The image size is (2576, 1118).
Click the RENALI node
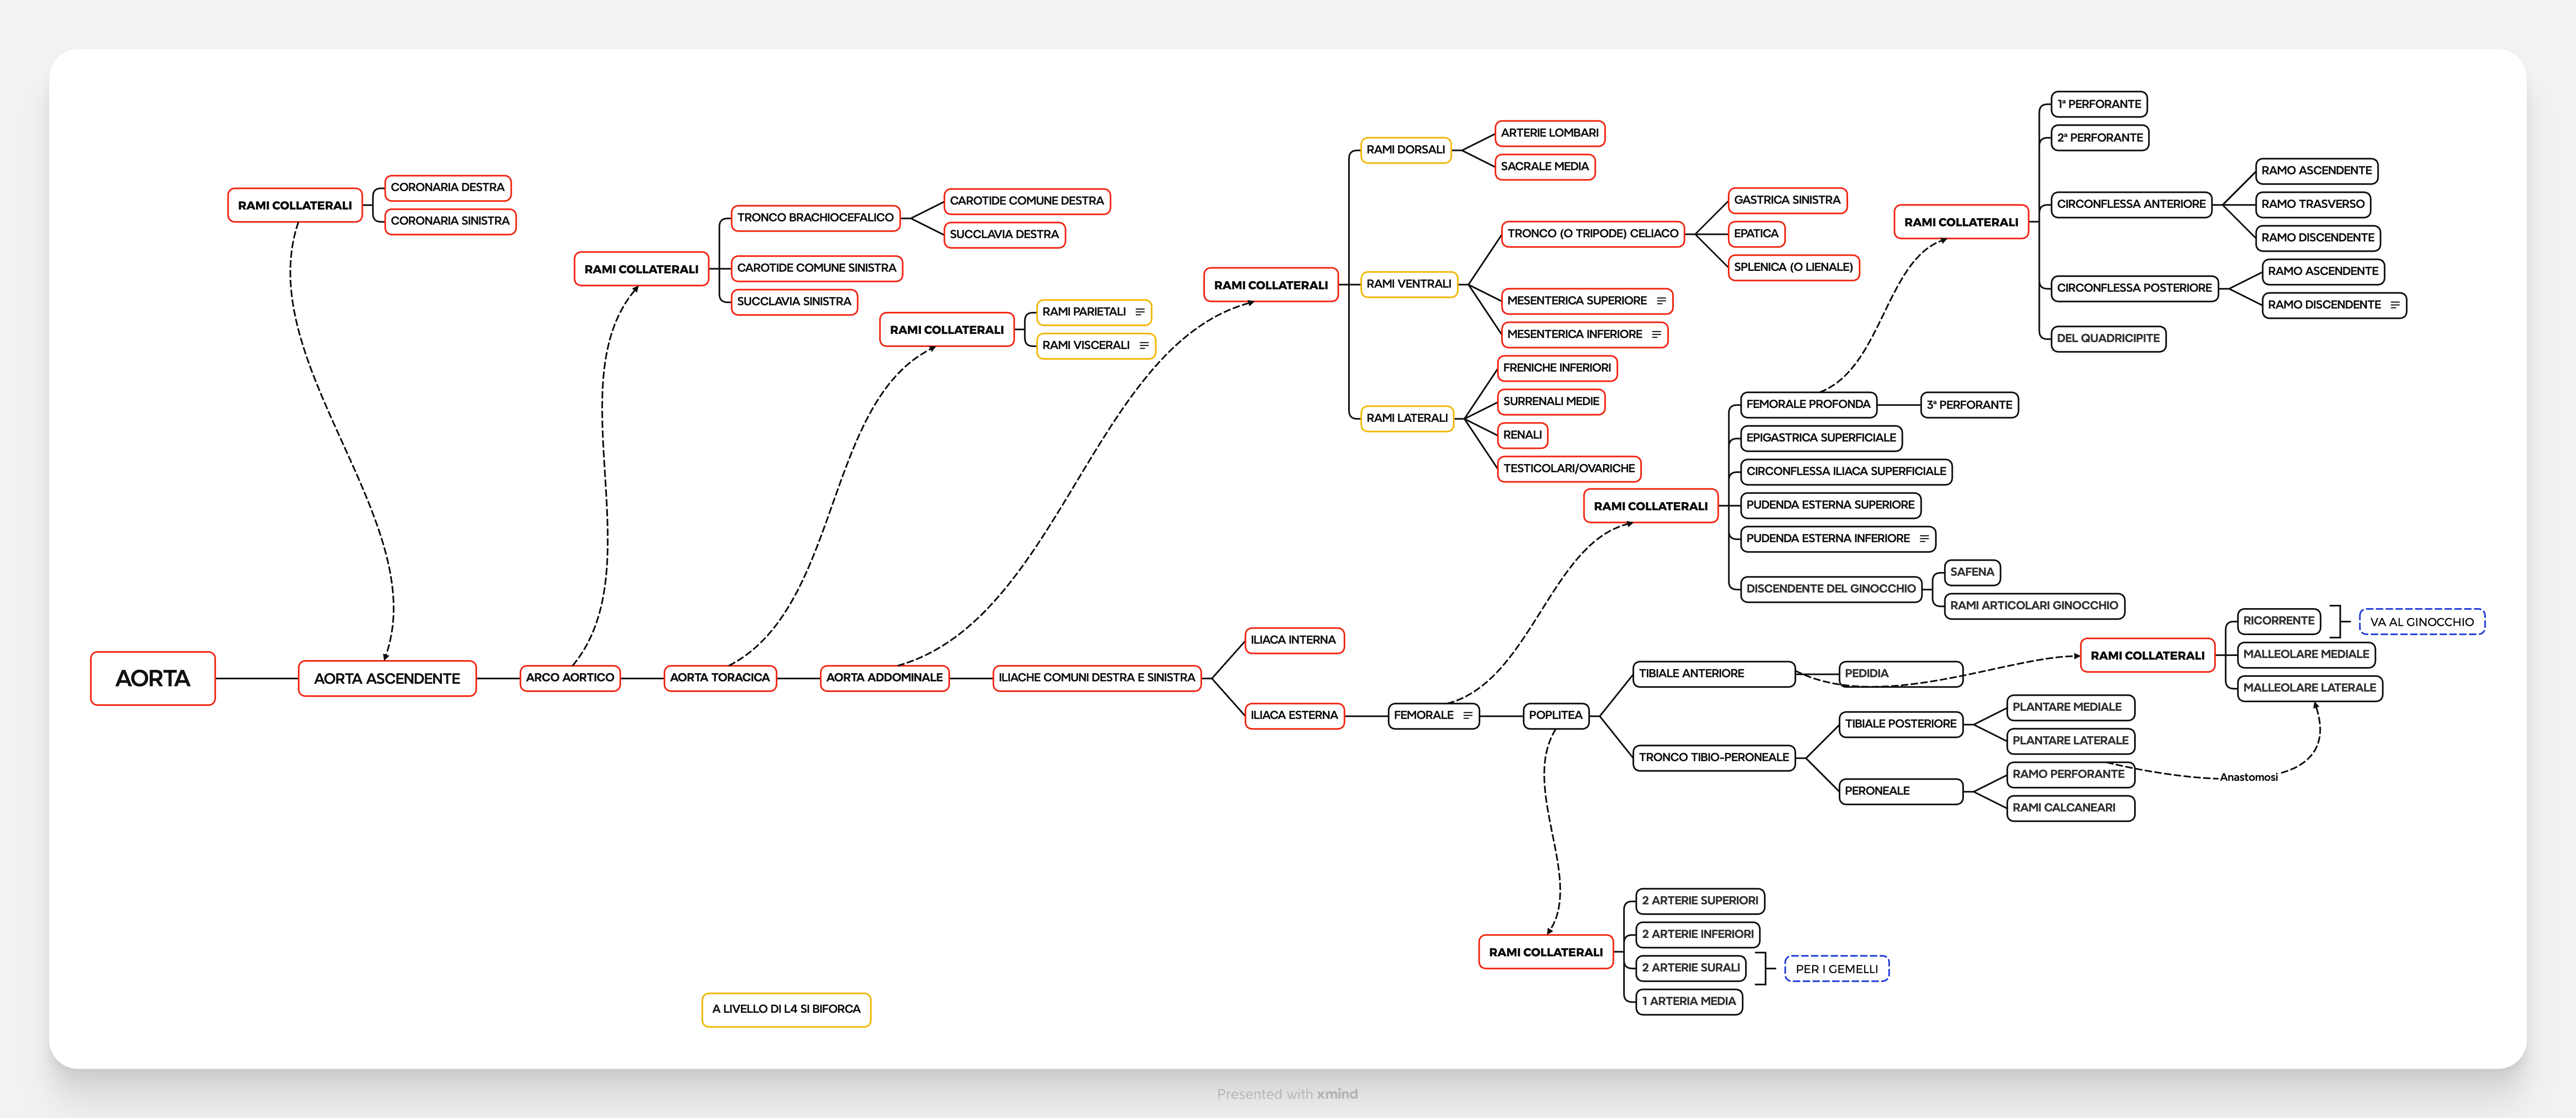coord(1523,435)
